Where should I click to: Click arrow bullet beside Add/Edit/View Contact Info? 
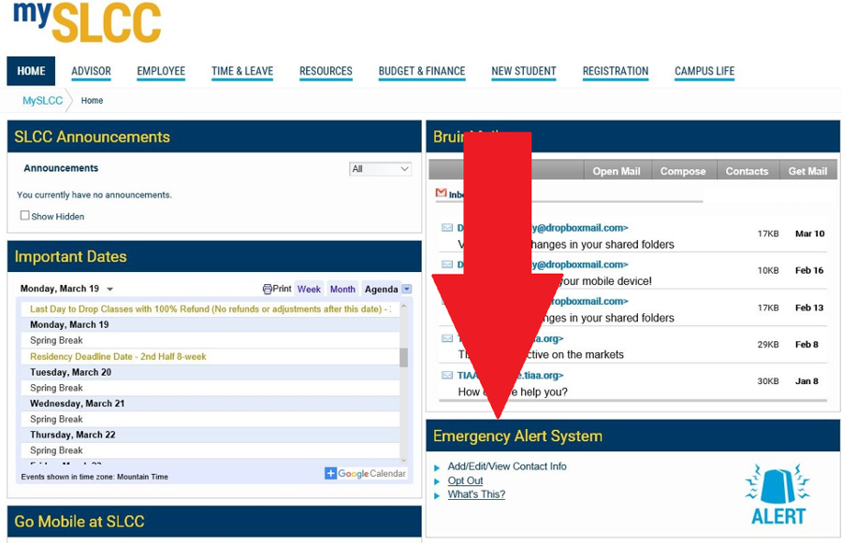tap(437, 468)
